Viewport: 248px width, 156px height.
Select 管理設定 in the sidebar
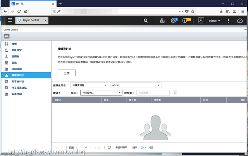pos(17,50)
